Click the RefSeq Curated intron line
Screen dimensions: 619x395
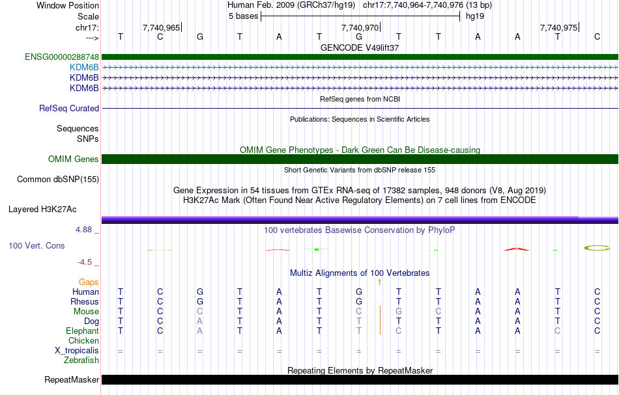(360, 108)
